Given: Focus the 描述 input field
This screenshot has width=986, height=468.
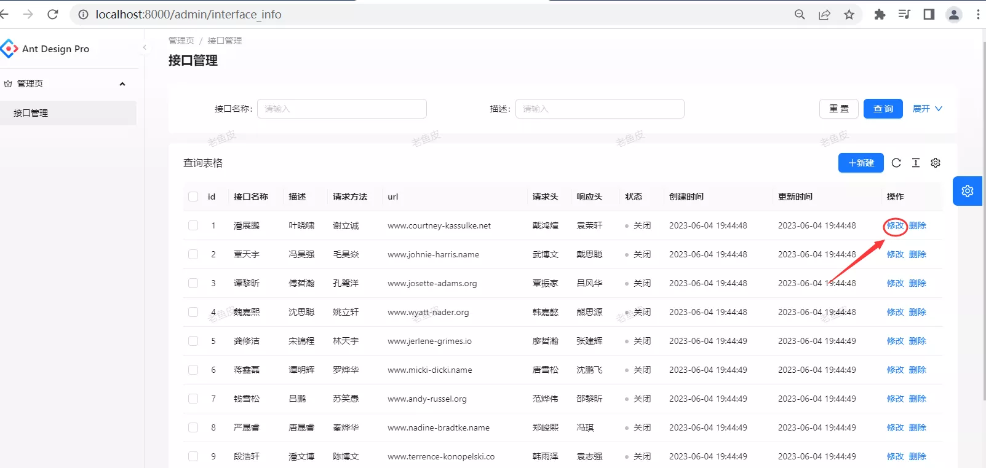Looking at the screenshot, I should click(x=600, y=109).
